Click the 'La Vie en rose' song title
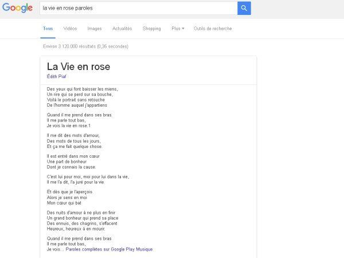Image resolution: width=344 pixels, height=258 pixels. point(79,67)
